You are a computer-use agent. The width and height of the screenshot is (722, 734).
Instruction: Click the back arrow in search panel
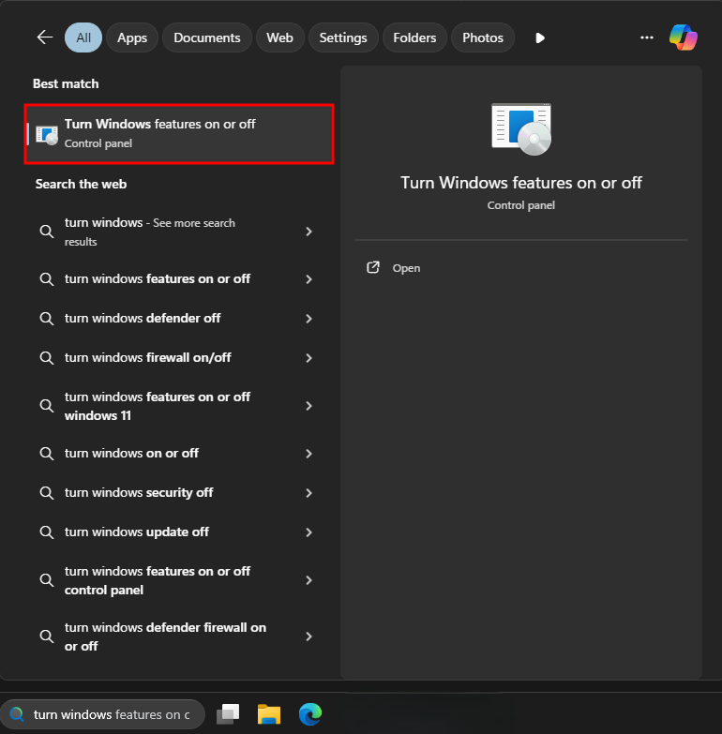[44, 37]
